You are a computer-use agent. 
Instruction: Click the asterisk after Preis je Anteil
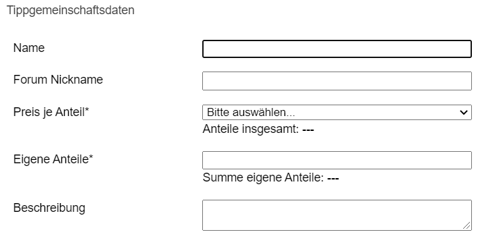(x=87, y=110)
